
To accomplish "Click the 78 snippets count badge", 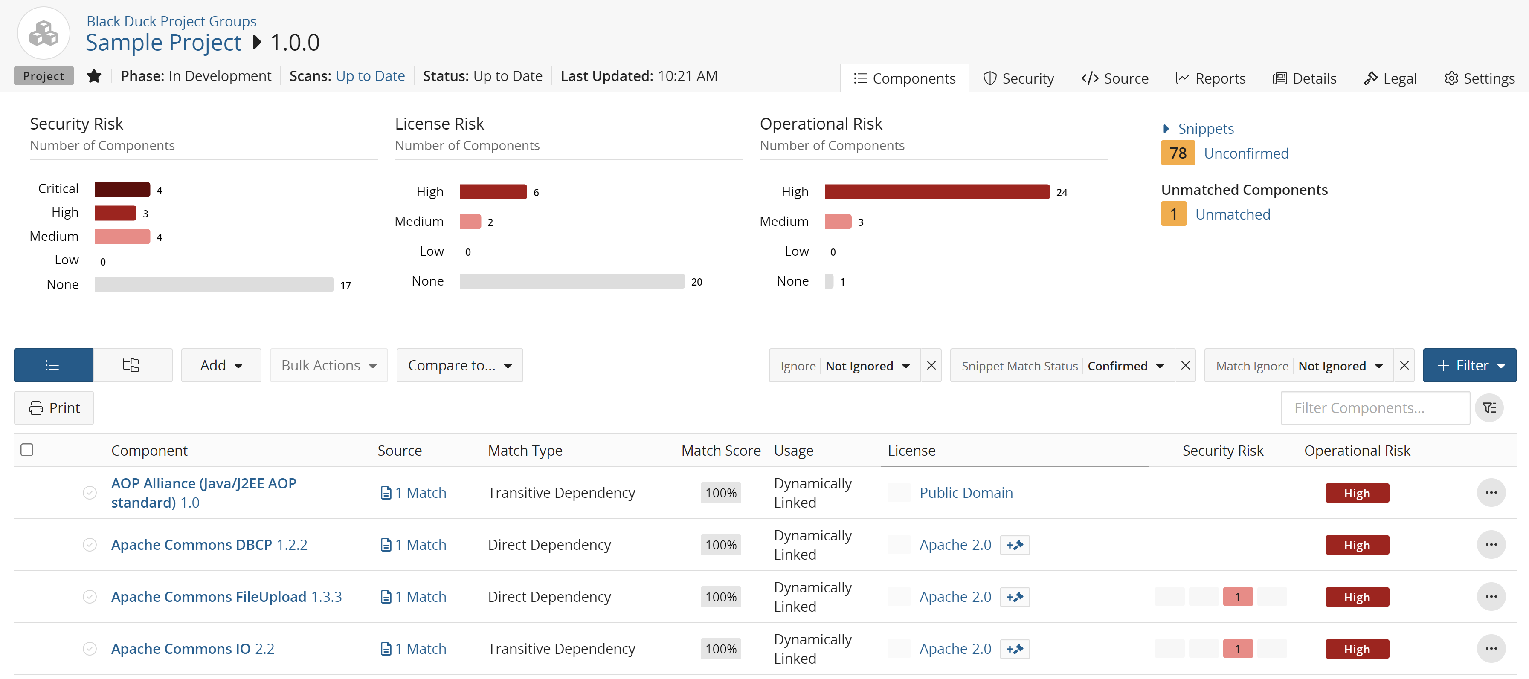I will click(1178, 153).
